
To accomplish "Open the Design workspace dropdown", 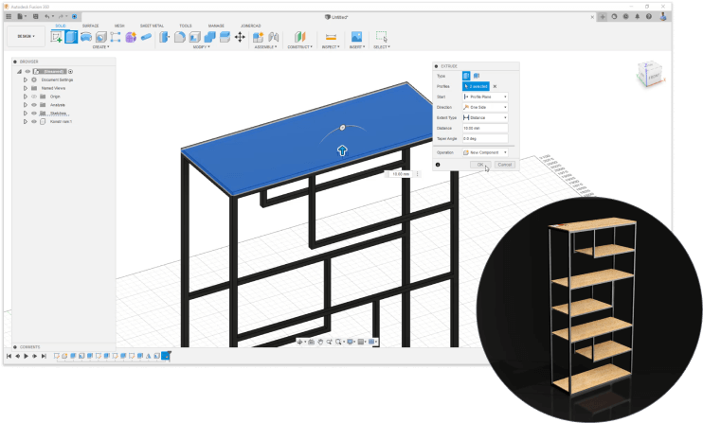I will (x=27, y=36).
